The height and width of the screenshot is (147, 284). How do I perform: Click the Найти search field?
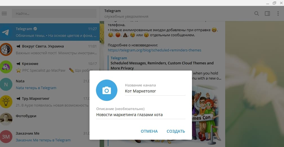pos(54,13)
